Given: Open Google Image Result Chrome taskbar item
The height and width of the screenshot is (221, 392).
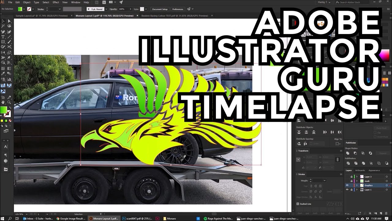Looking at the screenshot, I should (71, 219).
